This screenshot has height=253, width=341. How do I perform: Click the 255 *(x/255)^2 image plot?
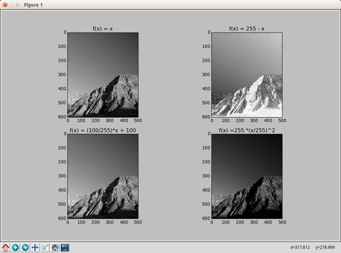point(247,176)
